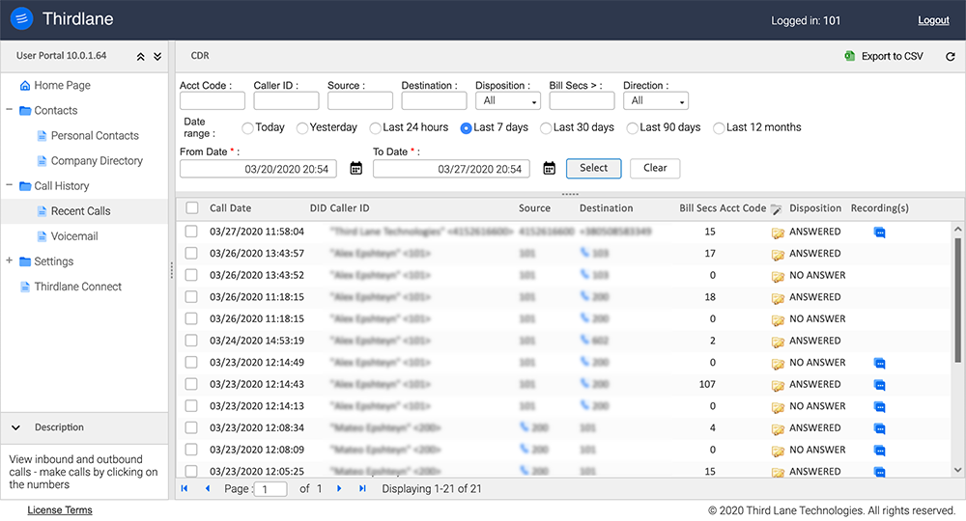Click into the Caller ID filter field

[x=286, y=100]
